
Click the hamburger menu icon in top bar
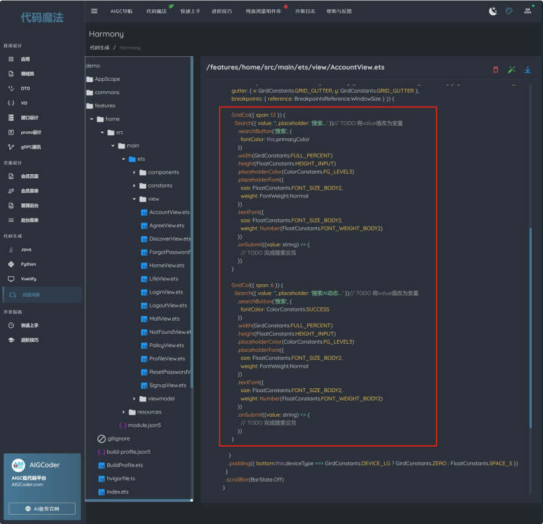point(94,11)
